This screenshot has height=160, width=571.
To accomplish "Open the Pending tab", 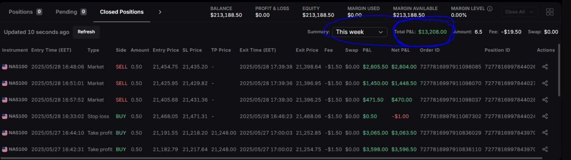I will click(x=71, y=12).
